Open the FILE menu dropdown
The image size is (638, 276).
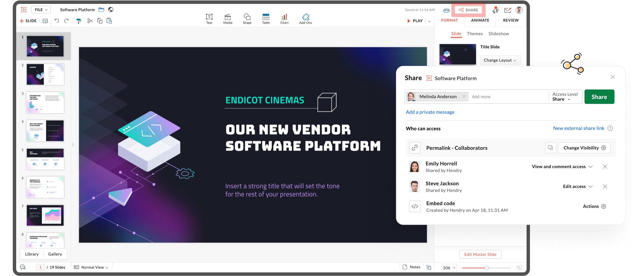[41, 9]
